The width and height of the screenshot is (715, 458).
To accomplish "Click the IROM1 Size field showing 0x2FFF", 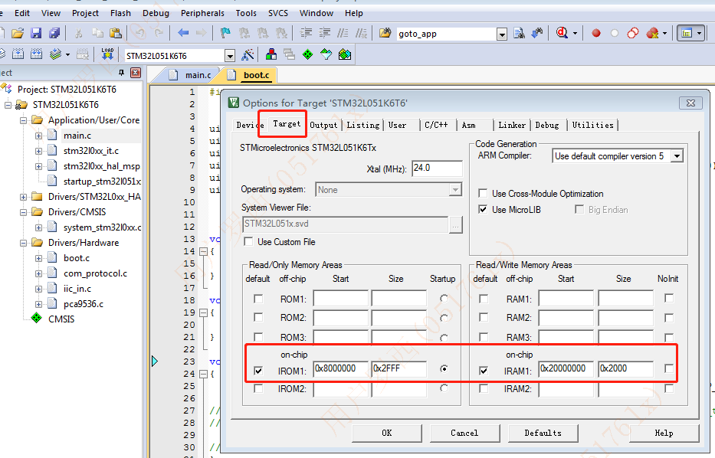I will [399, 368].
